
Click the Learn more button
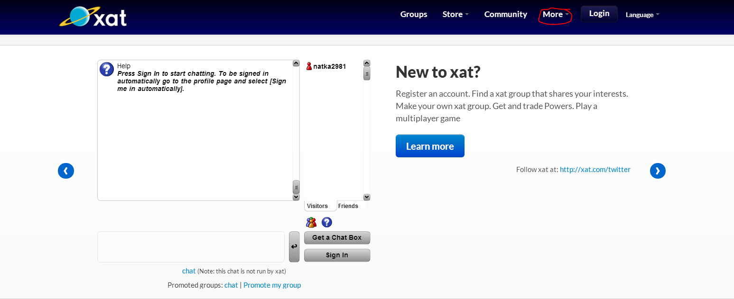point(430,146)
